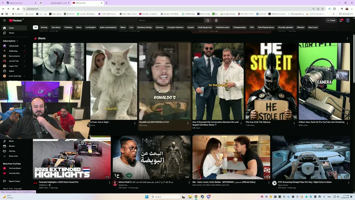The height and width of the screenshot is (200, 355).
Task: Open options for the Ronaldo Got DESTROYED short
Action: 188,123
